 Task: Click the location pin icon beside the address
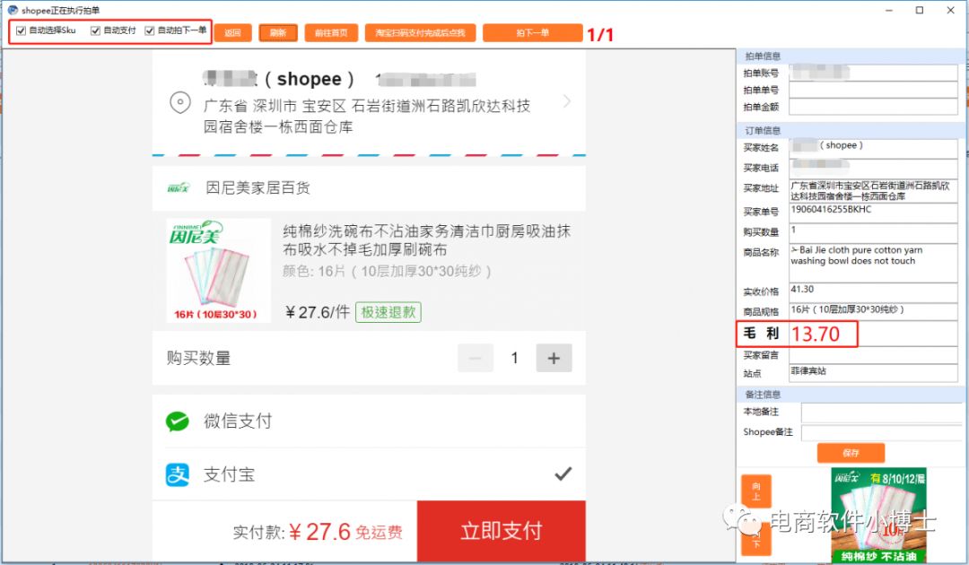[179, 102]
